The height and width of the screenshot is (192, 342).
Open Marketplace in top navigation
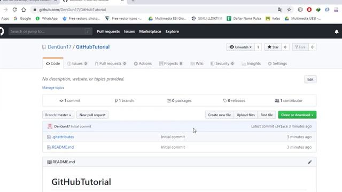coord(150,31)
